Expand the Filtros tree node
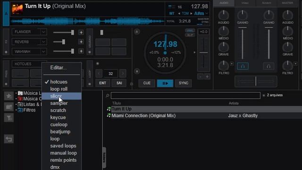 (x=16, y=110)
